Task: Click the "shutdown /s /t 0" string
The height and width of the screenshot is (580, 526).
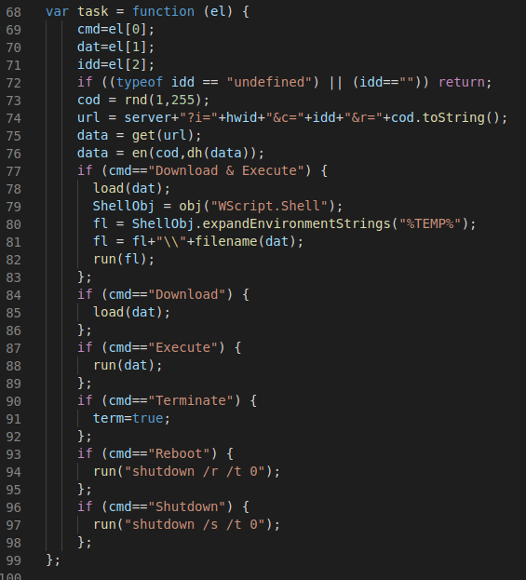Action: pos(195,524)
